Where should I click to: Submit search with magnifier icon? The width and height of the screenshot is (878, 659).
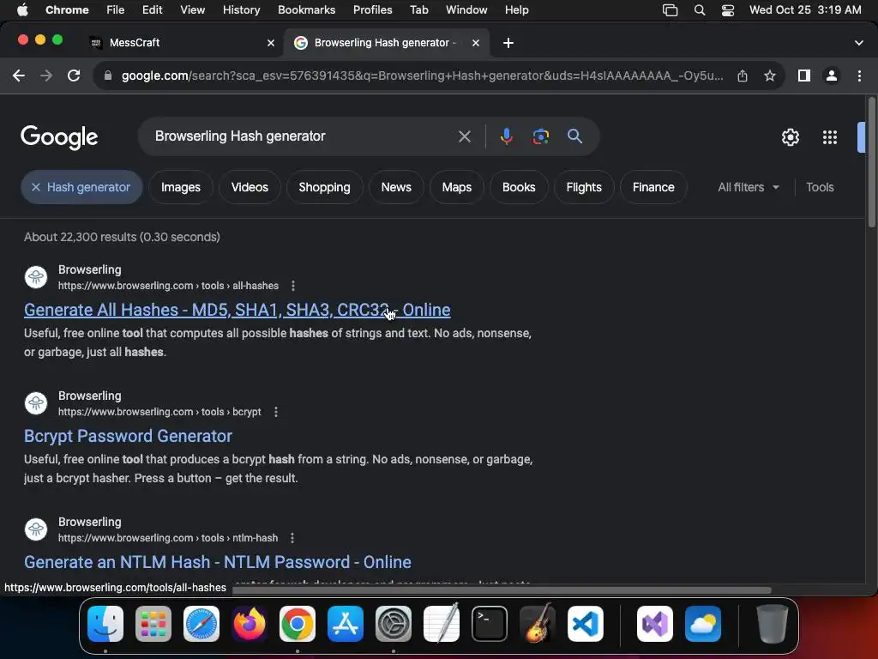tap(574, 136)
